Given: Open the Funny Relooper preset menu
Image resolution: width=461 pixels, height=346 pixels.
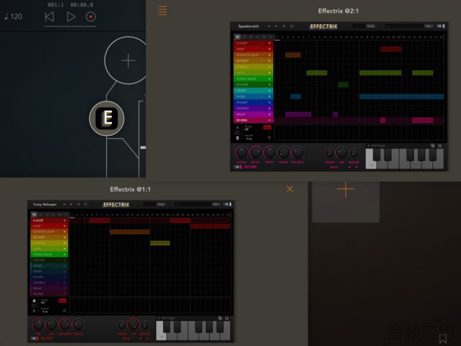Looking at the screenshot, I should tap(45, 205).
